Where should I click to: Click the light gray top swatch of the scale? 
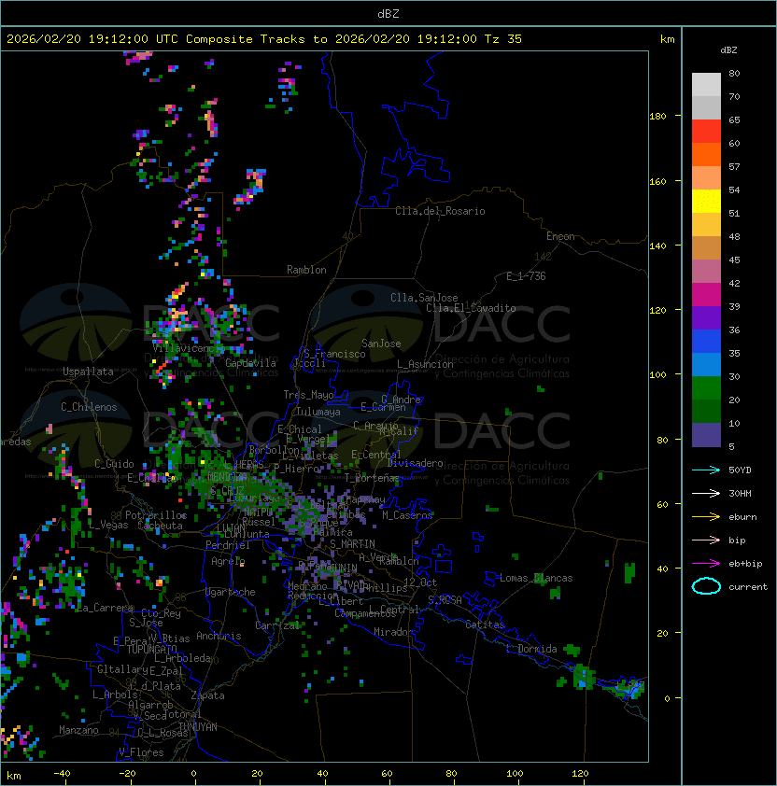coord(706,84)
